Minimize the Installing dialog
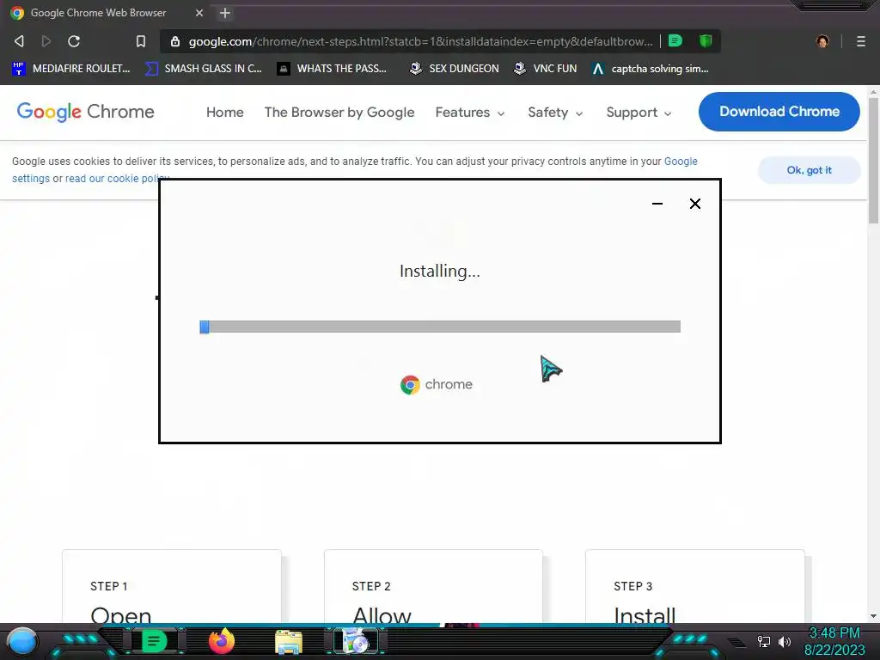 point(657,204)
